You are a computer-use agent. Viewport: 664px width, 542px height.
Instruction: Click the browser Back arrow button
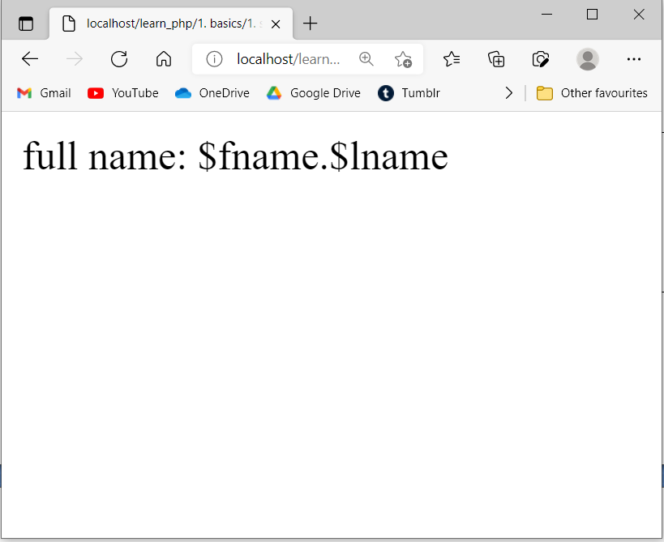coord(30,59)
